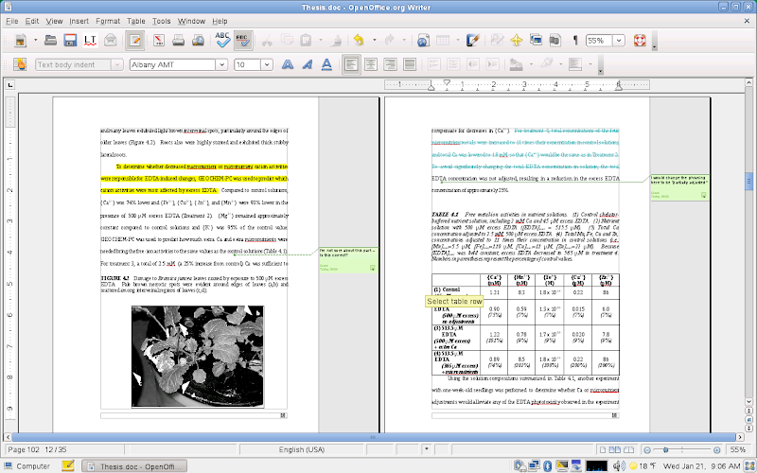The image size is (757, 473).
Task: Open Gallery pictures icon
Action: (536, 41)
